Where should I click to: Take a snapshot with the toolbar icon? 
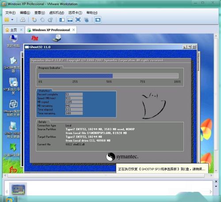pos(34,19)
